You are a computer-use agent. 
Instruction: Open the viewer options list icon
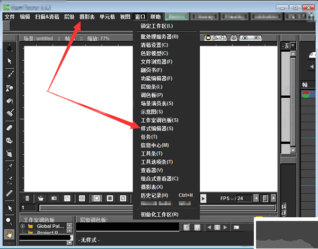click(27, 198)
